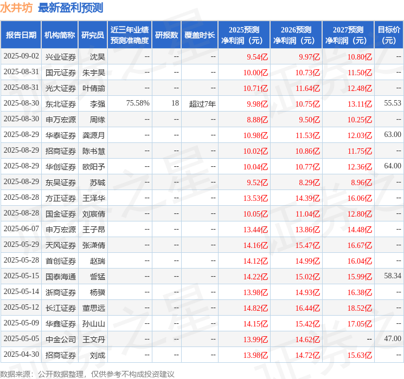
Task: Click researcher 王泽华
Action: [x=94, y=198]
